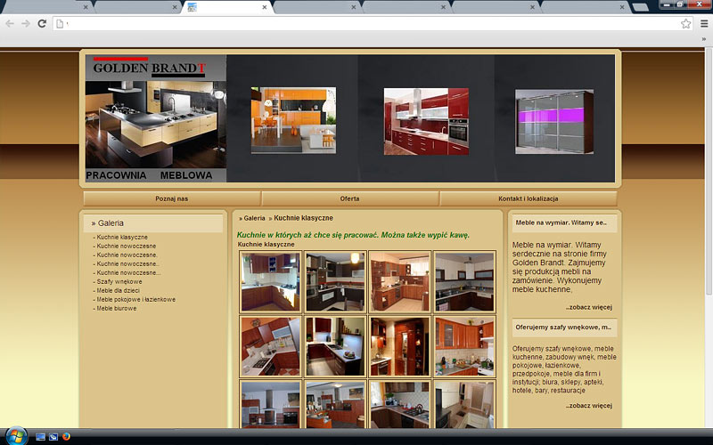Image resolution: width=713 pixels, height=445 pixels.
Task: Launch Firefox from the taskbar
Action: (x=67, y=436)
